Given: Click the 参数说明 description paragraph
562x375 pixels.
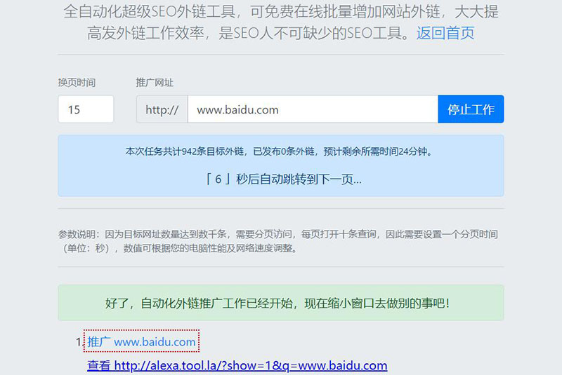Looking at the screenshot, I should click(277, 241).
